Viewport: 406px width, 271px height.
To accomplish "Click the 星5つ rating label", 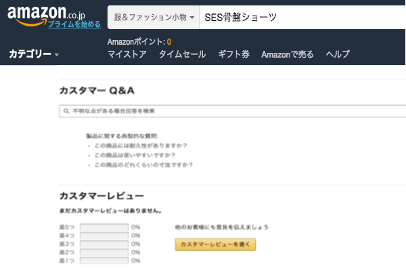I will point(67,228).
